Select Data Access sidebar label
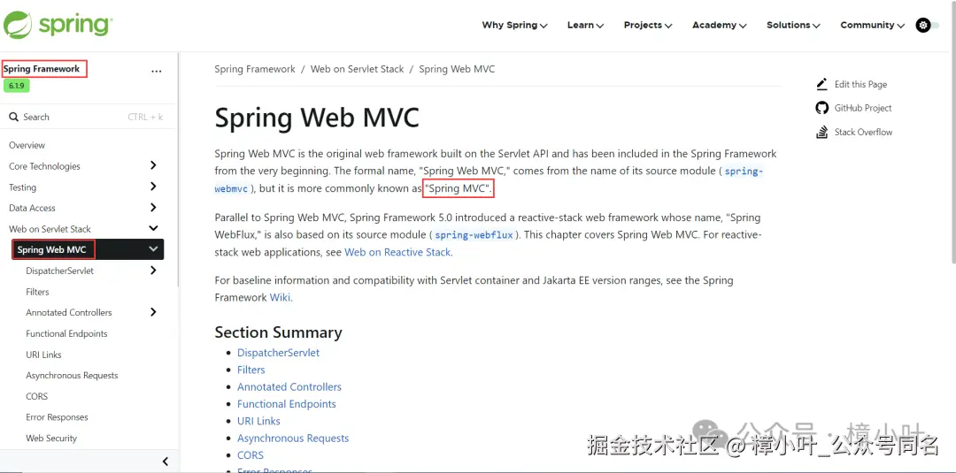956x473 pixels. click(33, 208)
